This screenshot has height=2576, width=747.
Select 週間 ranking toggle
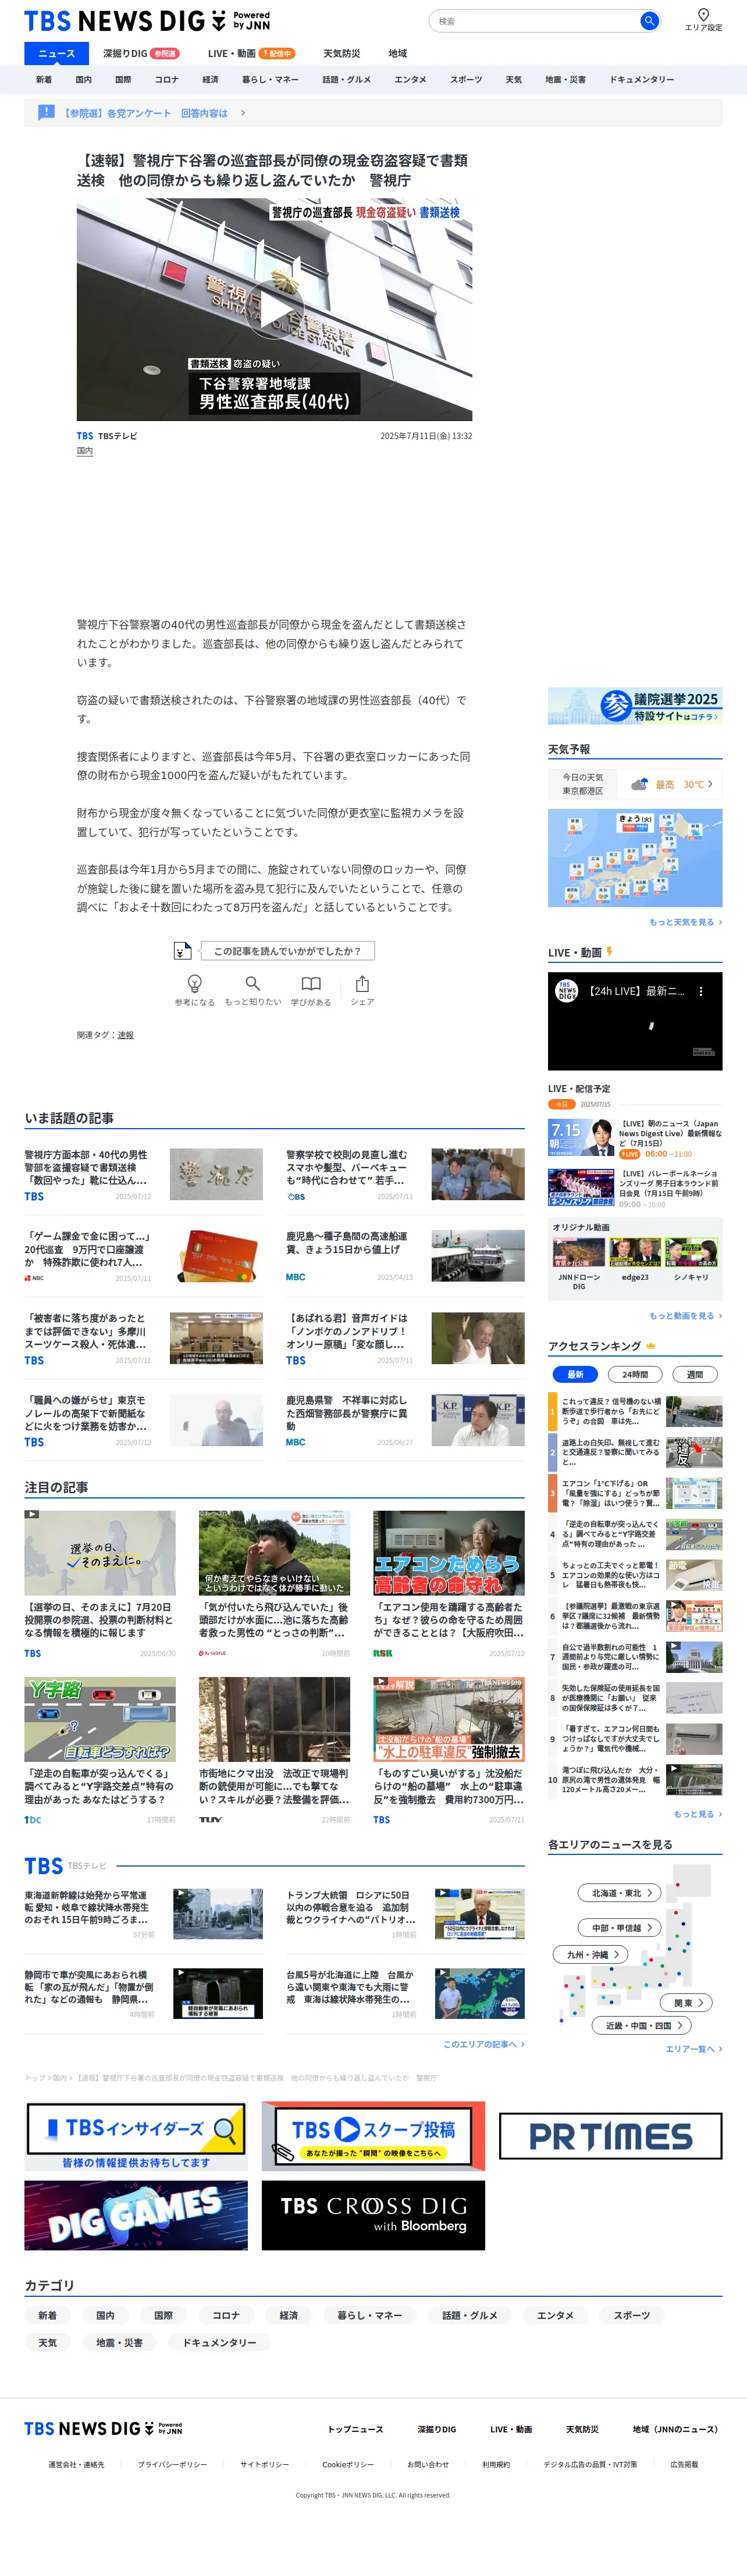point(695,1374)
